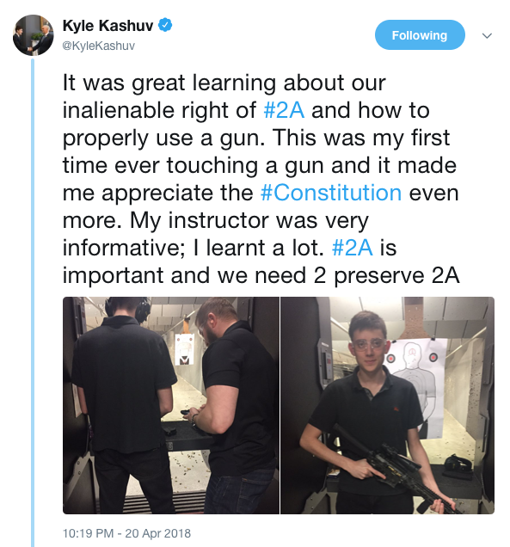The image size is (510, 547).
Task: Click the tweet body text to view details
Action: pyautogui.click(x=261, y=179)
